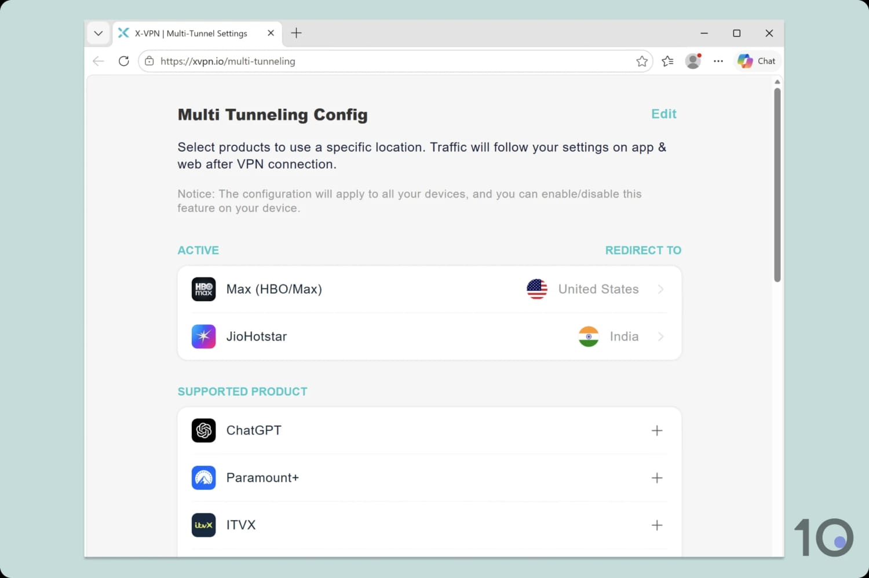Image resolution: width=869 pixels, height=578 pixels.
Task: Click the Multi Tunneling Config heading
Action: pos(272,115)
